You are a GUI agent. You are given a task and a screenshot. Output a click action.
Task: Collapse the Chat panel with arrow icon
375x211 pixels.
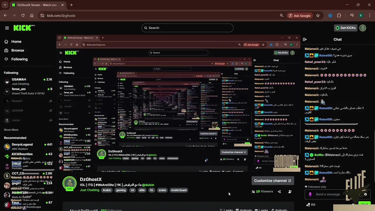[x=305, y=39]
